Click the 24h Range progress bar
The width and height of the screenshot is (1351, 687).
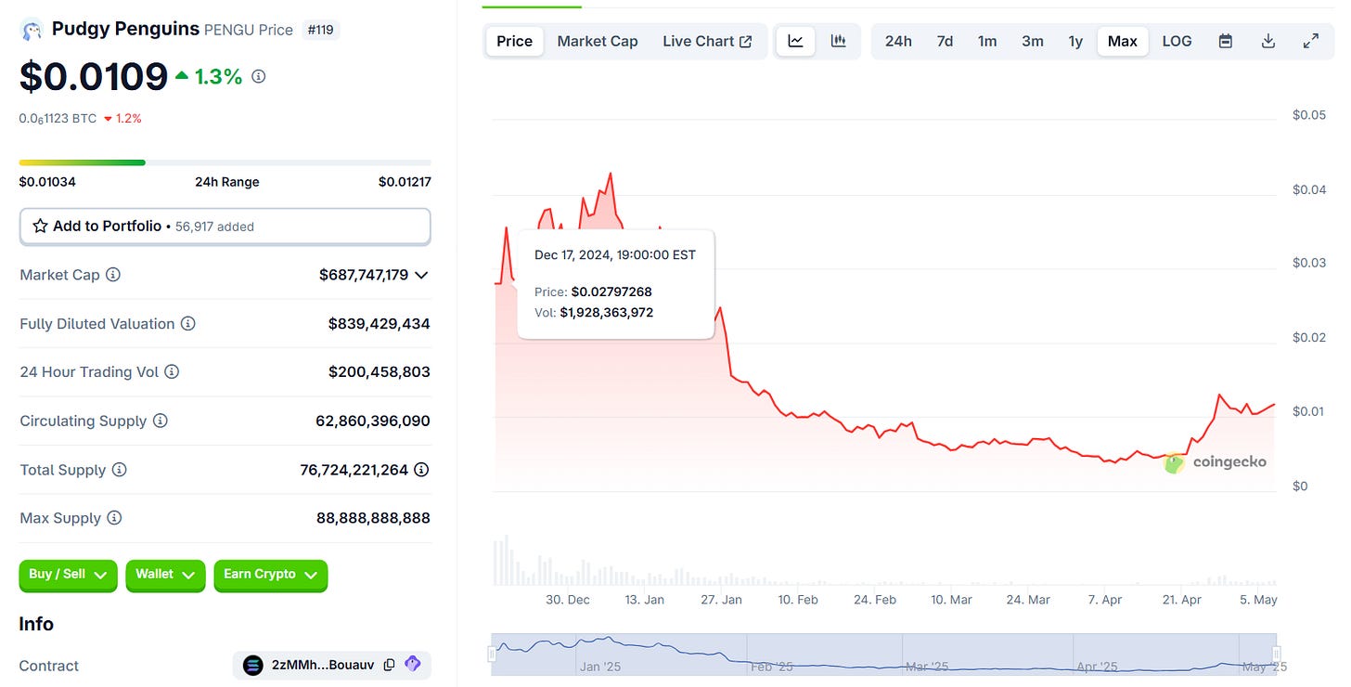coord(225,162)
